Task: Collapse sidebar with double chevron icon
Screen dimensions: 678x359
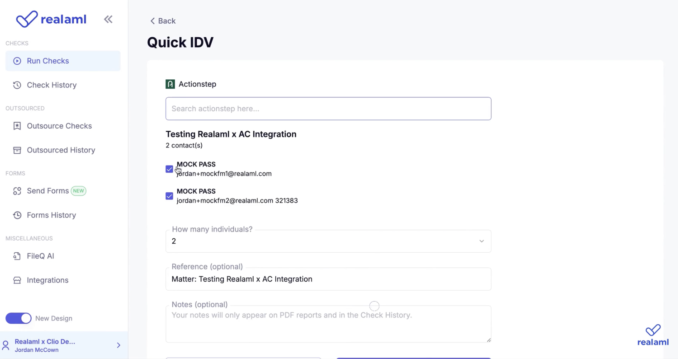Action: 108,19
